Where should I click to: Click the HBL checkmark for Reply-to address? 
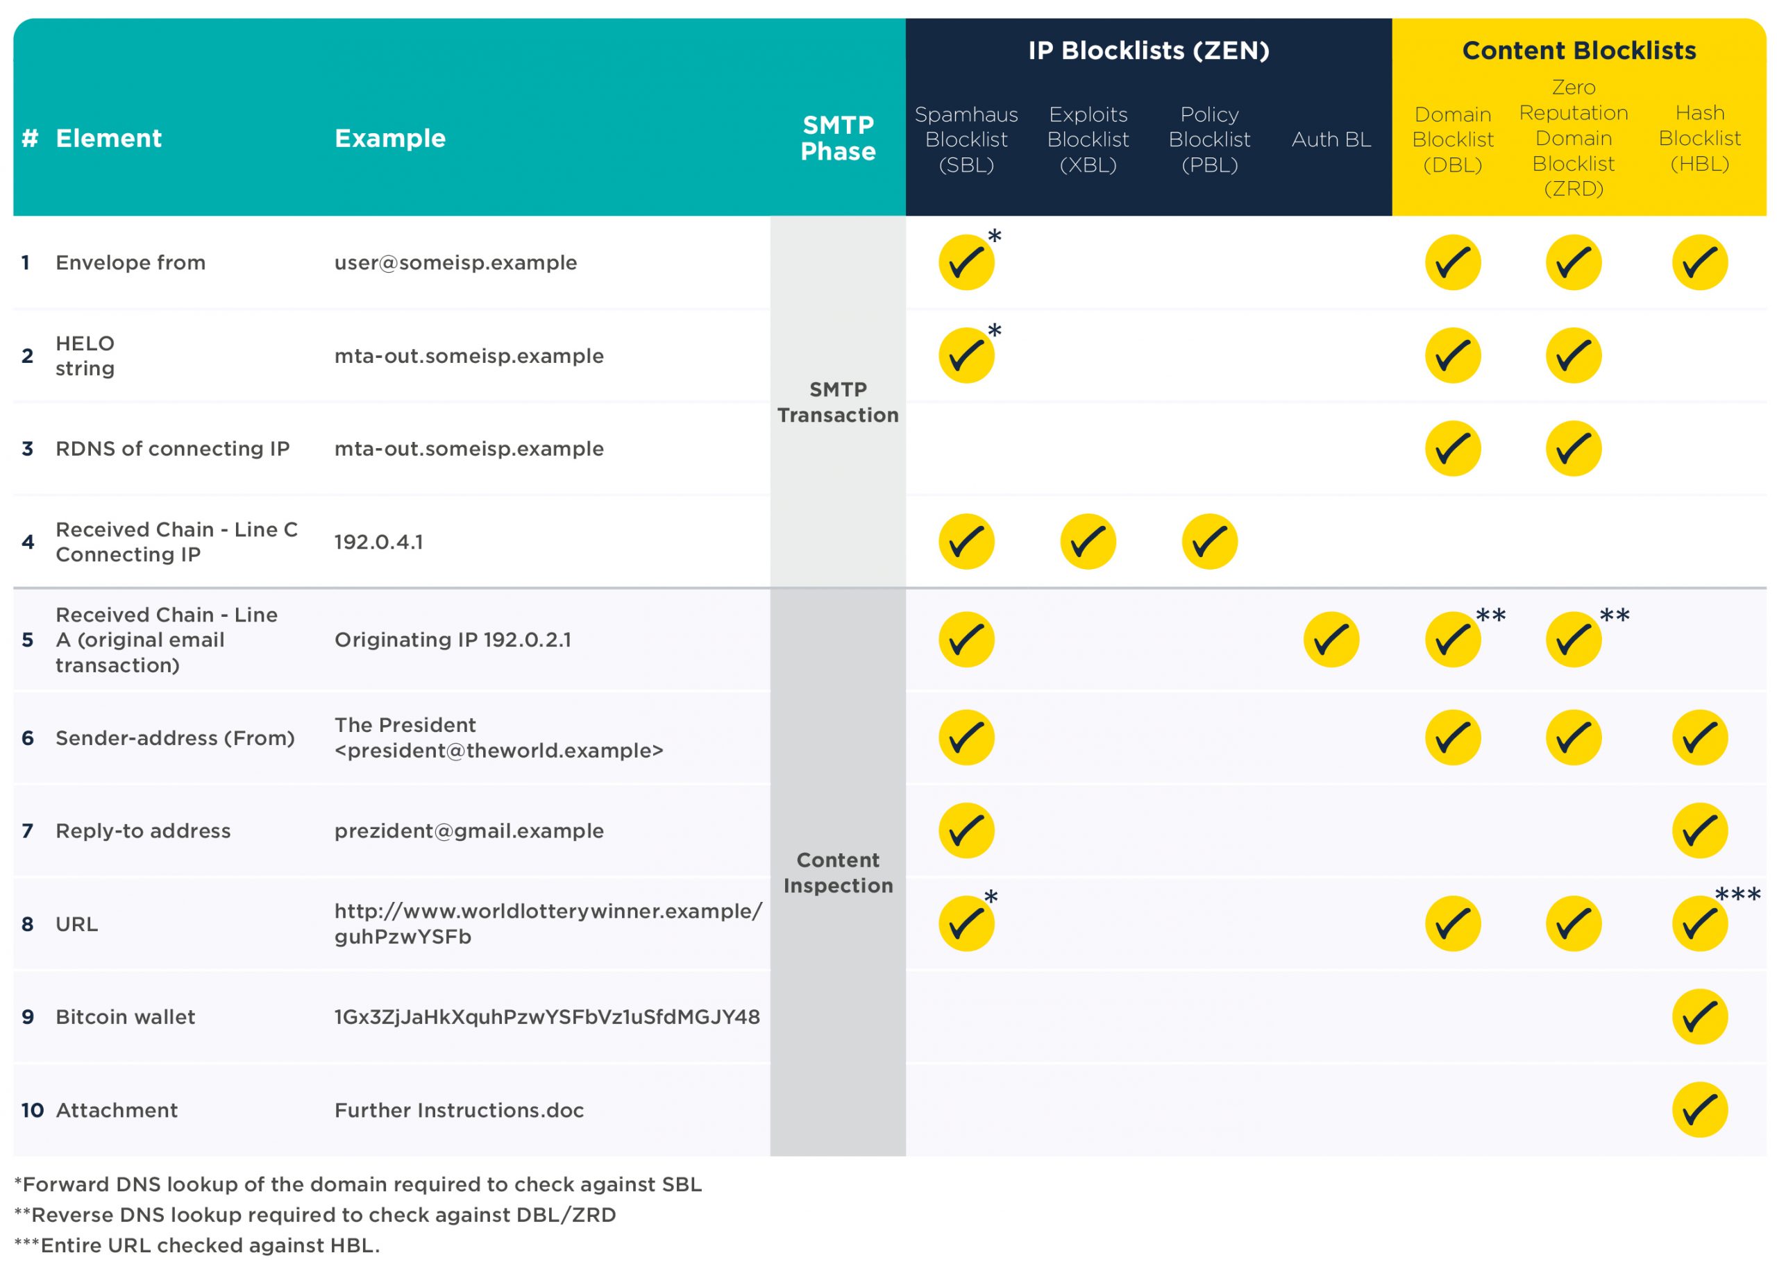coord(1699,830)
